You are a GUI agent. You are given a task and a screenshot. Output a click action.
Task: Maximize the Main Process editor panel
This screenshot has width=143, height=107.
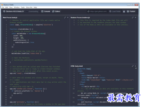coord(65,17)
